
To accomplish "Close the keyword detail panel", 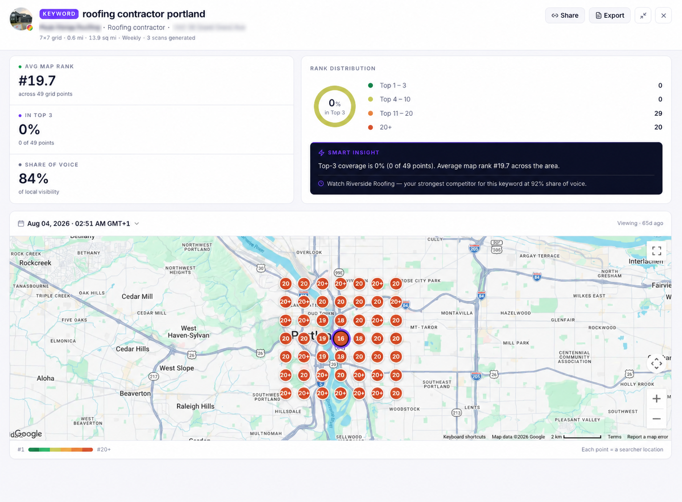I will (x=663, y=15).
